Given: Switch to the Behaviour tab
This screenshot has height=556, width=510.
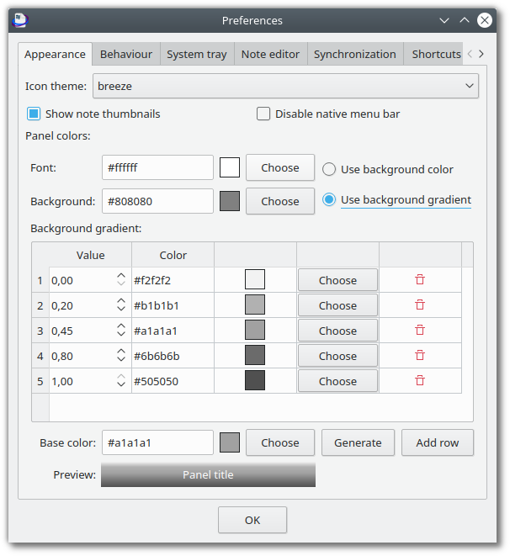Looking at the screenshot, I should [x=126, y=54].
